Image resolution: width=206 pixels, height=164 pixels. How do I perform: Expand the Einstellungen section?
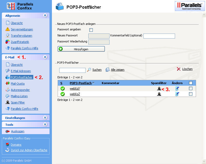pos(45,118)
